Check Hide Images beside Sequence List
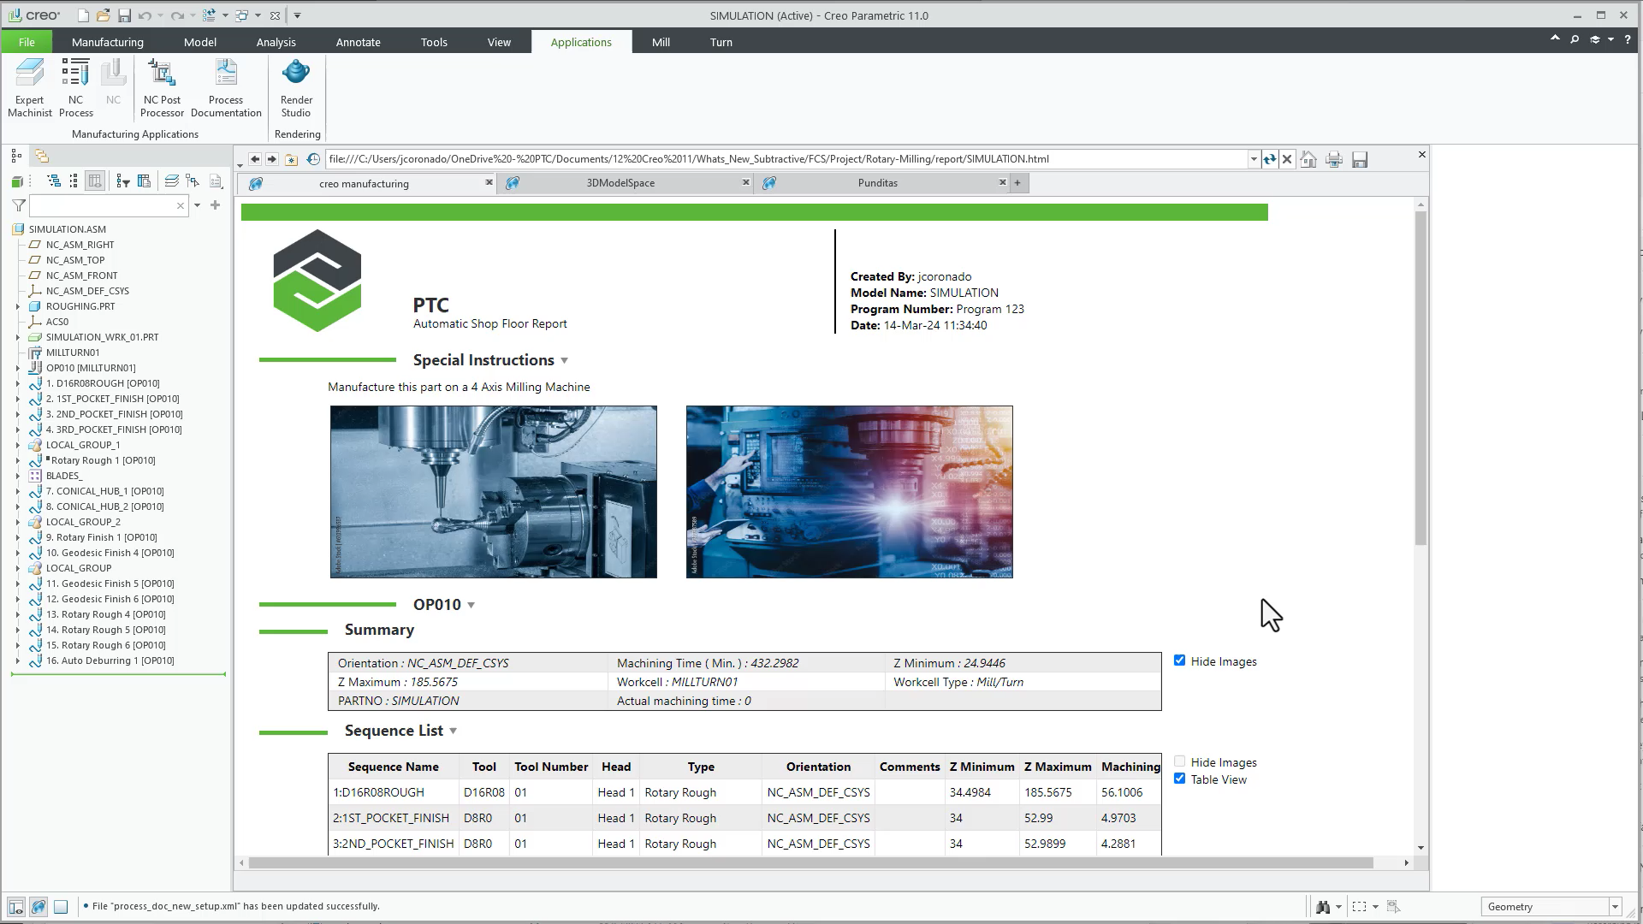Viewport: 1643px width, 924px height. click(1179, 761)
